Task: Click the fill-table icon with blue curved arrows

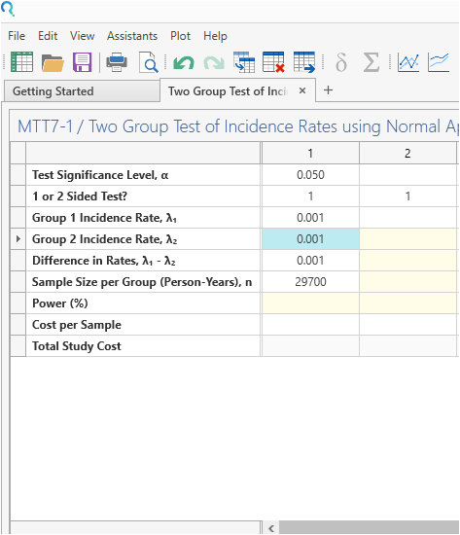Action: [x=244, y=62]
